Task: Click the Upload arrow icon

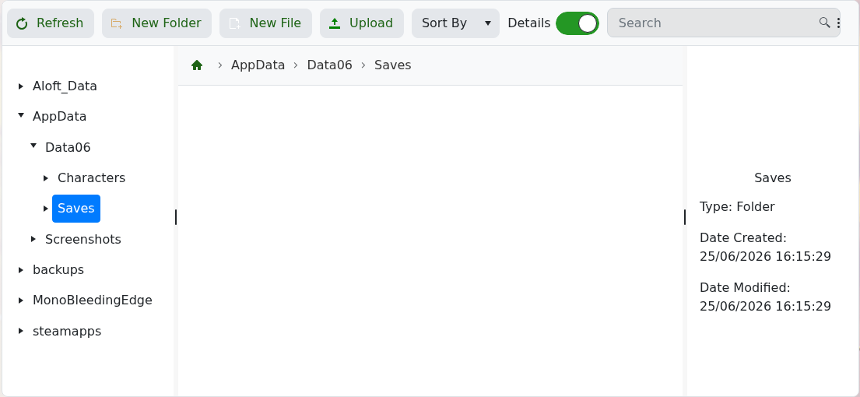Action: point(335,23)
